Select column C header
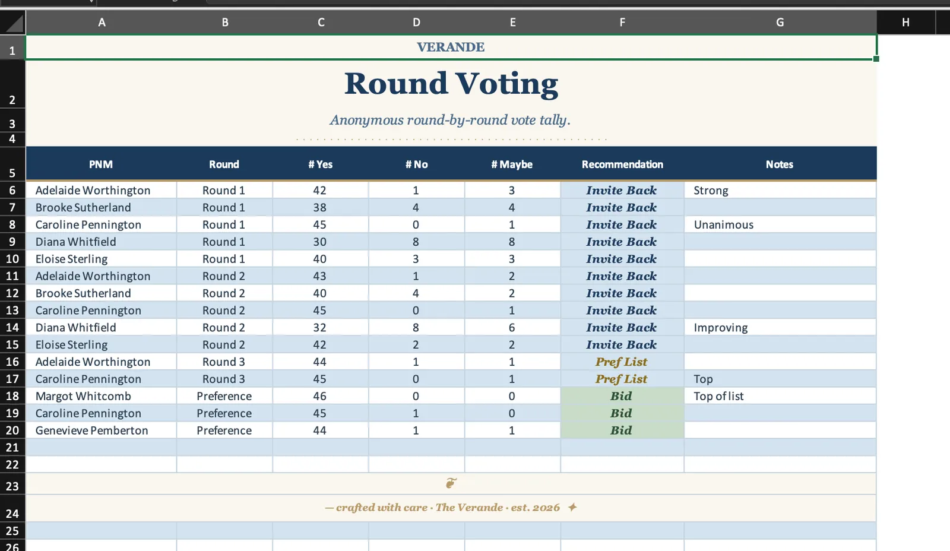 pos(321,23)
